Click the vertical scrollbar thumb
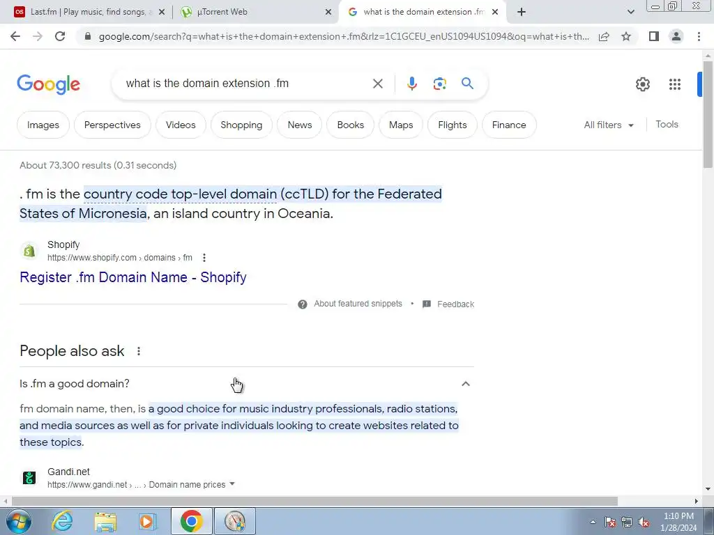 [x=708, y=114]
